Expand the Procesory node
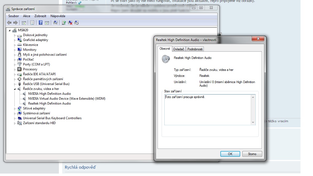 click(15, 70)
